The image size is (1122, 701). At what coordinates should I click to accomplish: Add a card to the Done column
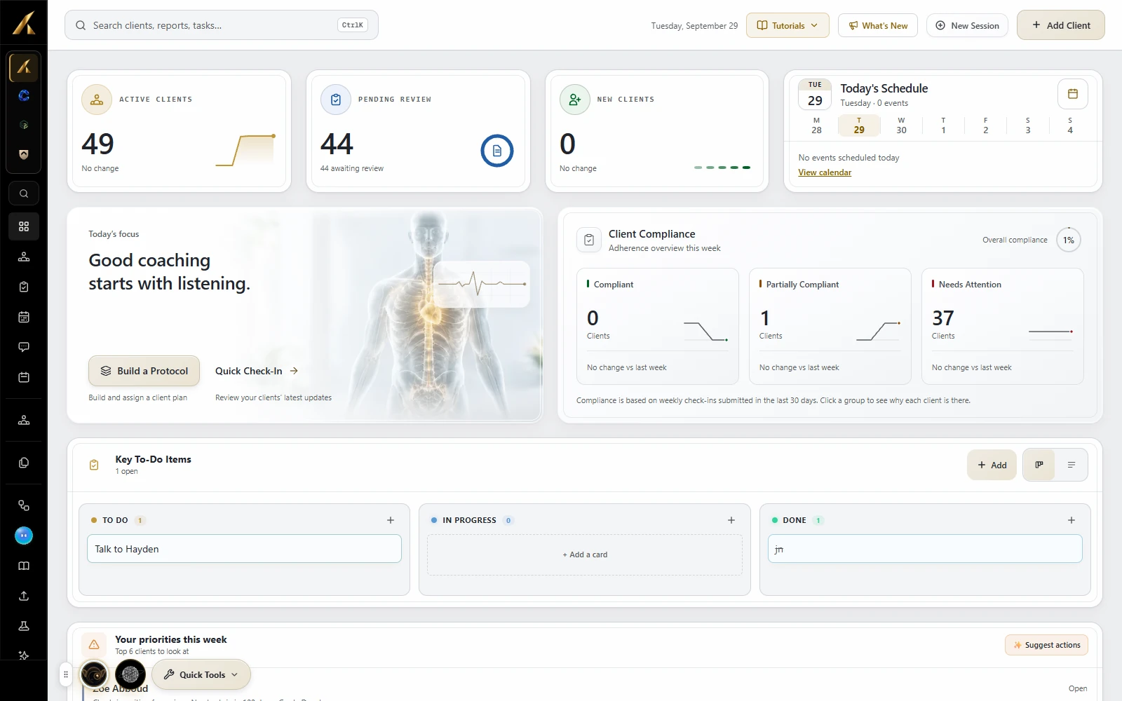[1072, 520]
